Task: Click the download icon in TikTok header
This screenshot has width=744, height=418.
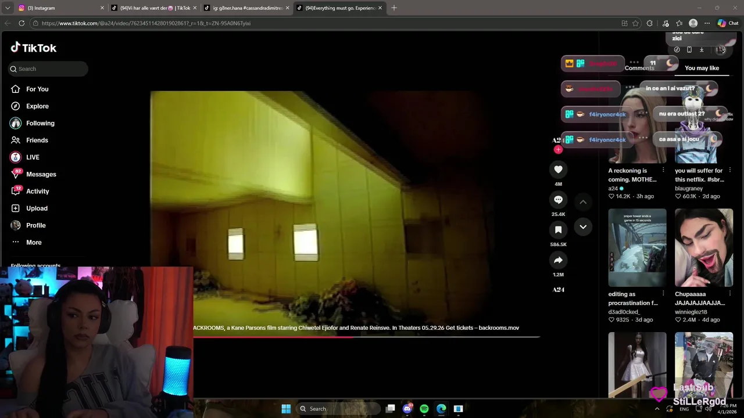Action: [x=702, y=50]
